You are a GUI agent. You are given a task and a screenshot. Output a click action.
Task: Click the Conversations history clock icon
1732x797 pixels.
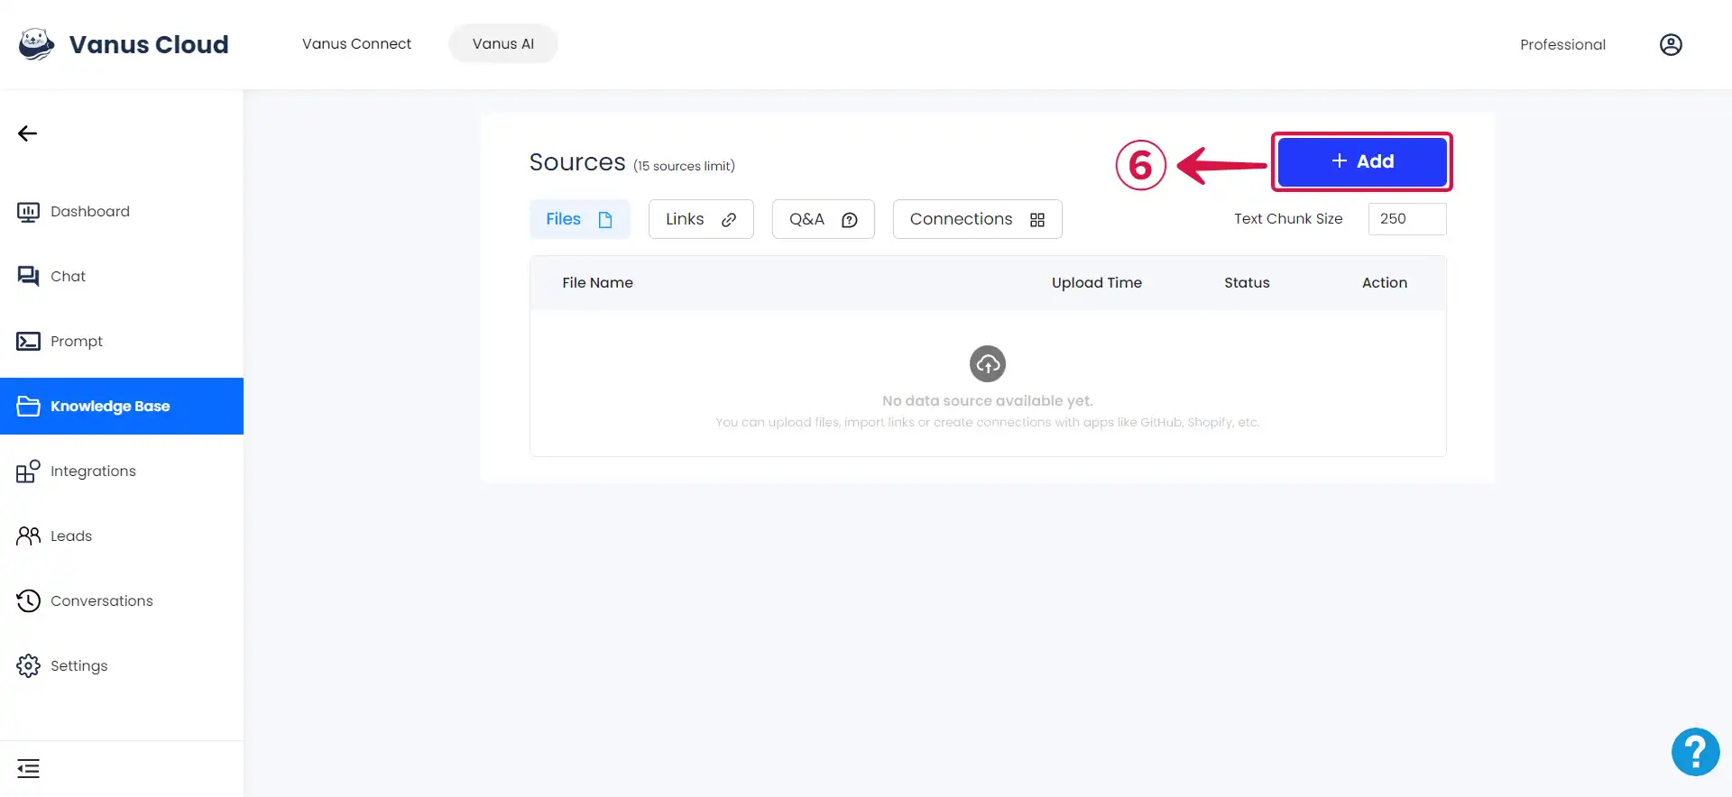pyautogui.click(x=28, y=601)
